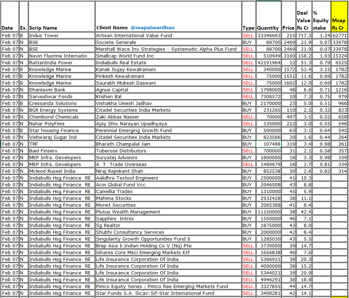This screenshot has height=298, width=349.
Task: Click 'Kanak Sujay Kewalramani' client cell
Action: (x=168, y=70)
